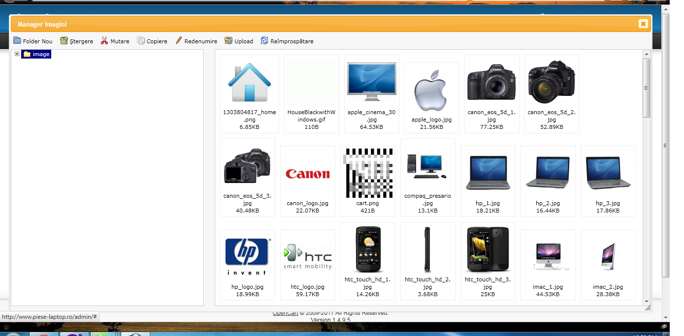Close the Manager Imagini dialog
The height and width of the screenshot is (336, 684).
click(x=643, y=24)
